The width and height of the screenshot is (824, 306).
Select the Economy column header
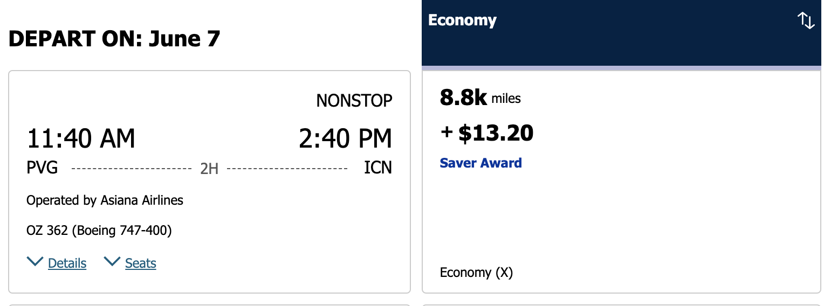(x=462, y=20)
